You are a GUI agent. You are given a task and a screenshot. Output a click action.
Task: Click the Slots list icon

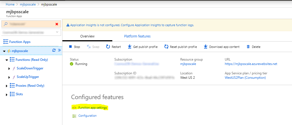[12, 94]
